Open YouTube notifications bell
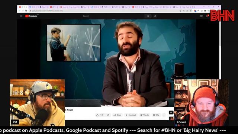This screenshot has height=134, width=238. pos(207,16)
